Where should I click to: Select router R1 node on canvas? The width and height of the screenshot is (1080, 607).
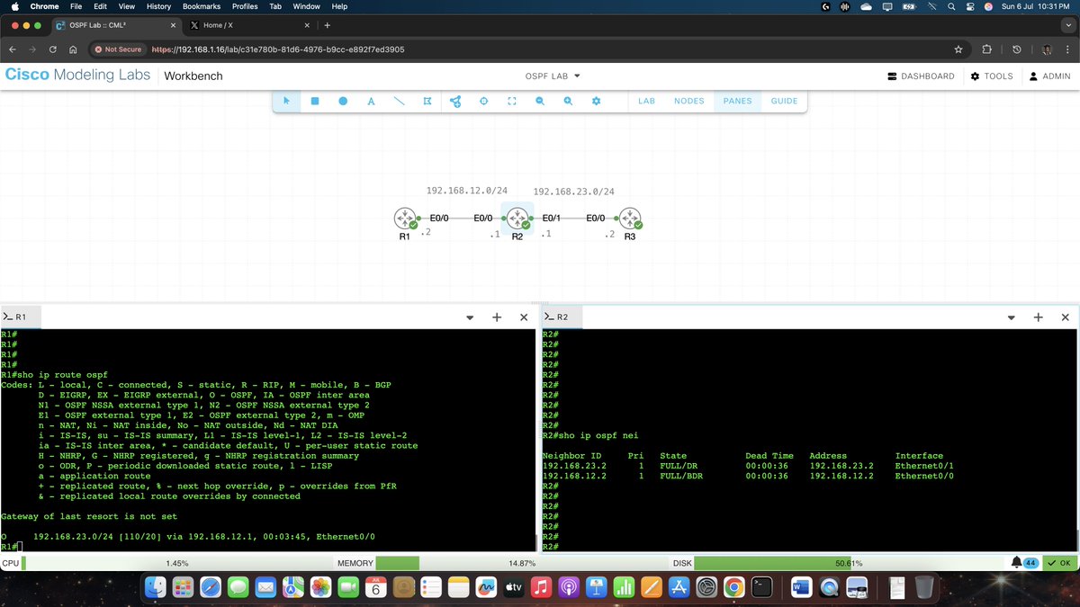[x=404, y=219]
